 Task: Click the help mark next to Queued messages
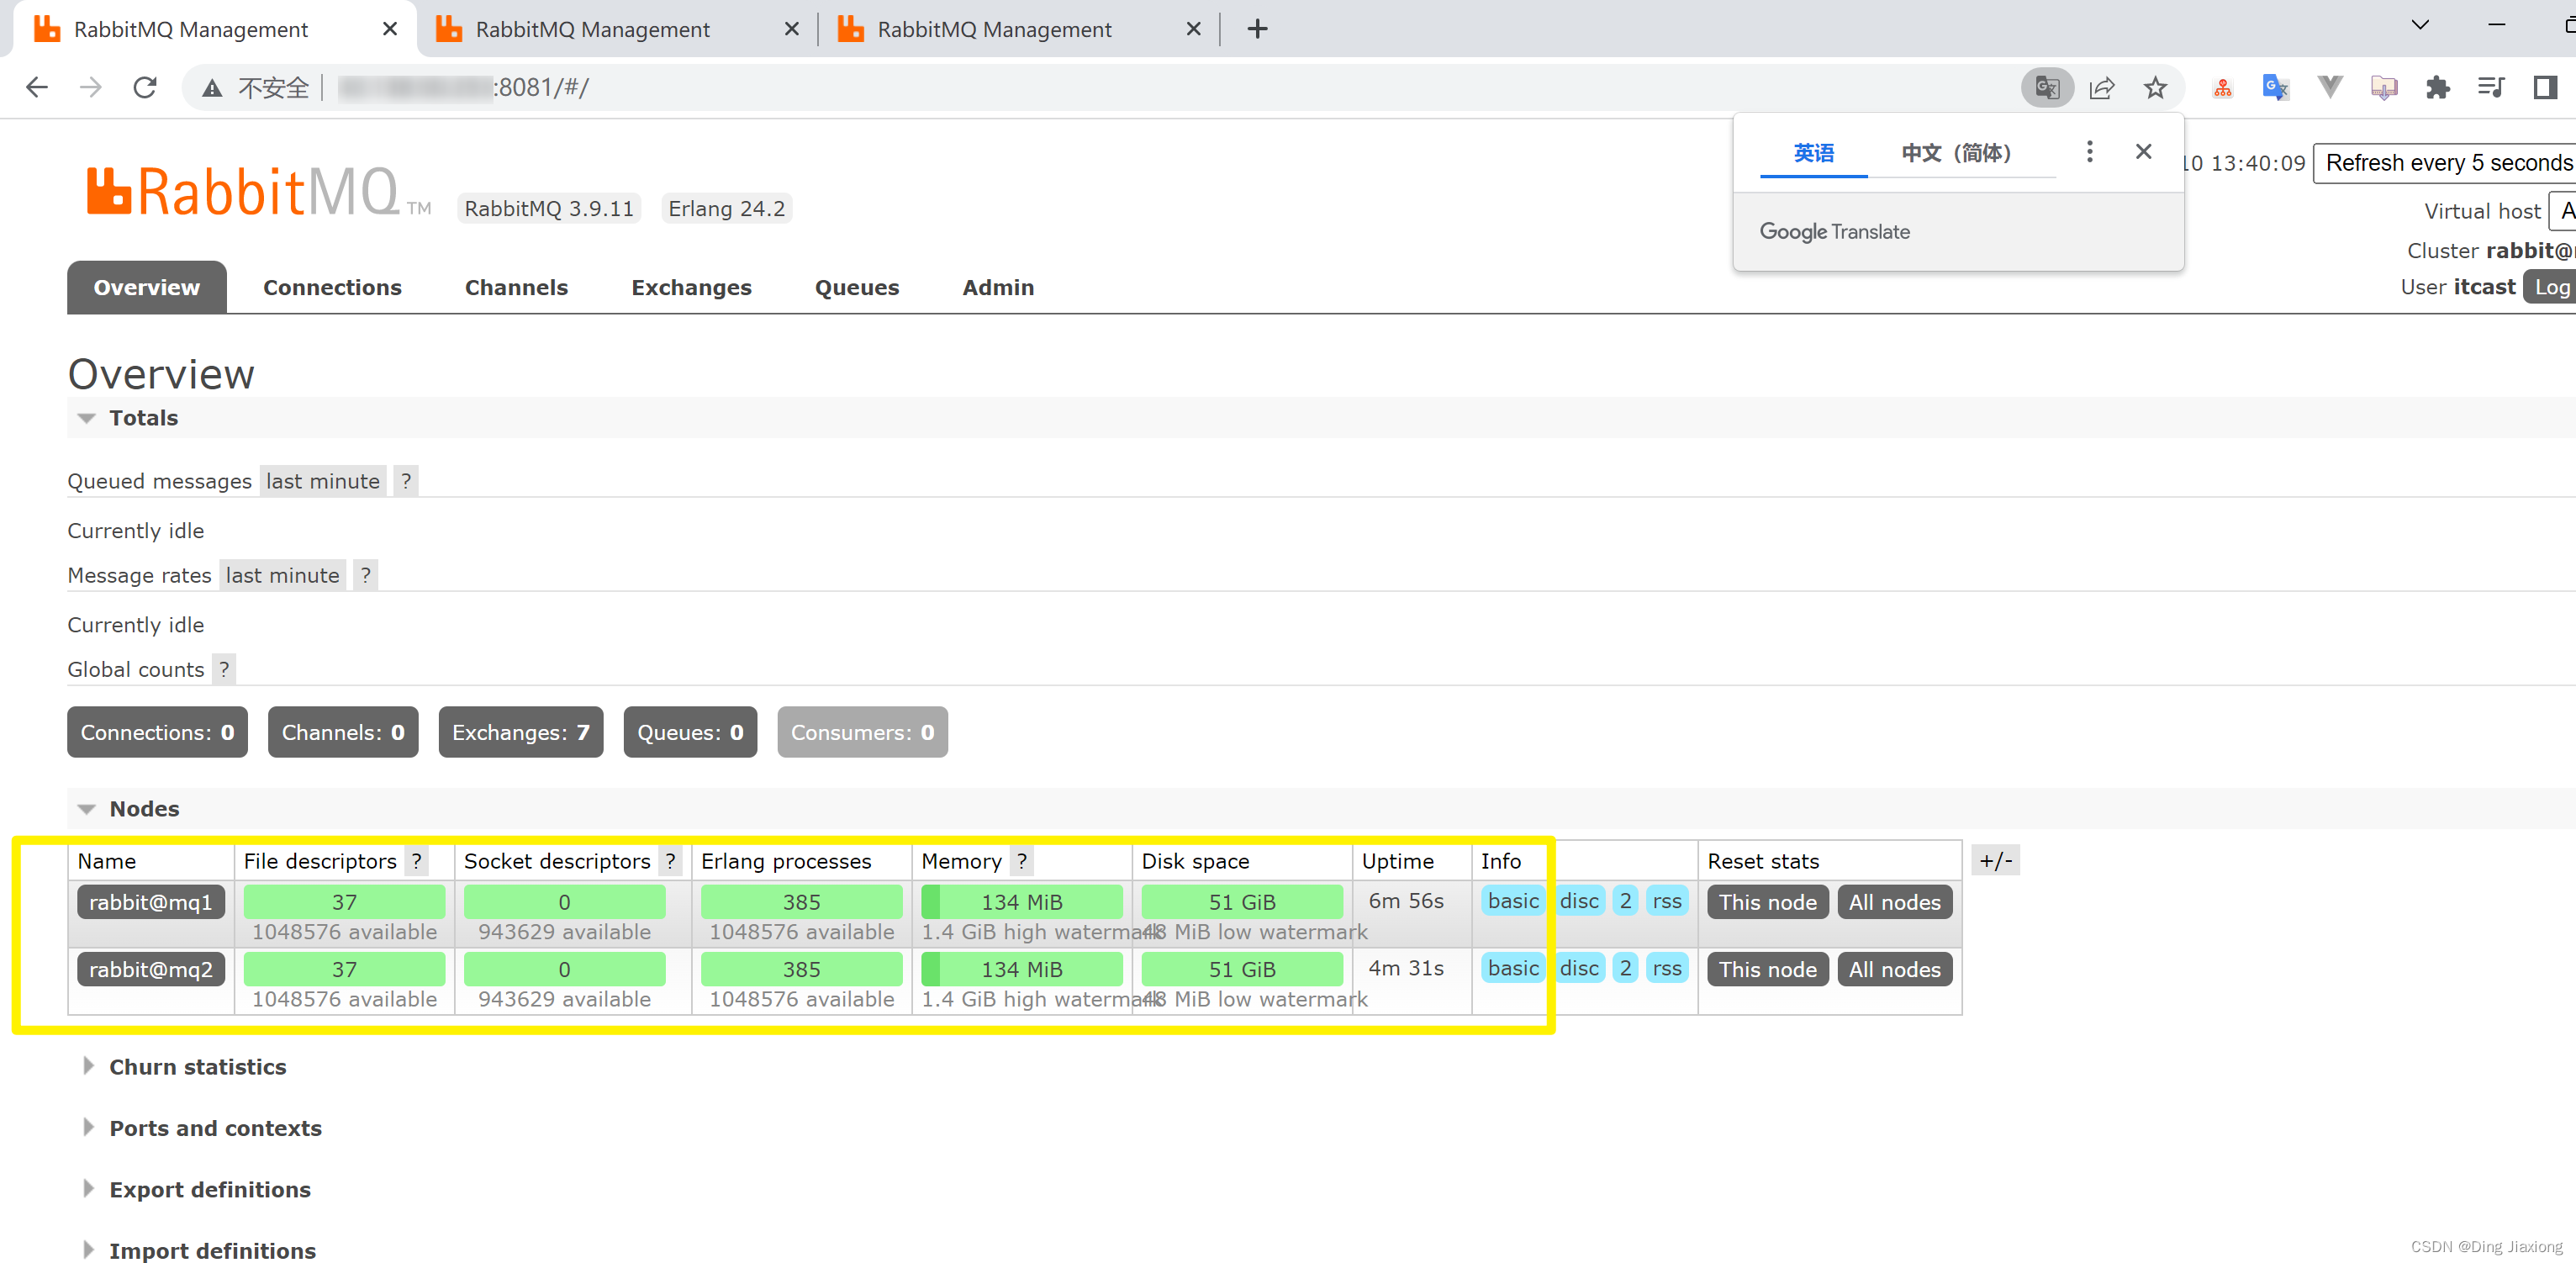405,481
